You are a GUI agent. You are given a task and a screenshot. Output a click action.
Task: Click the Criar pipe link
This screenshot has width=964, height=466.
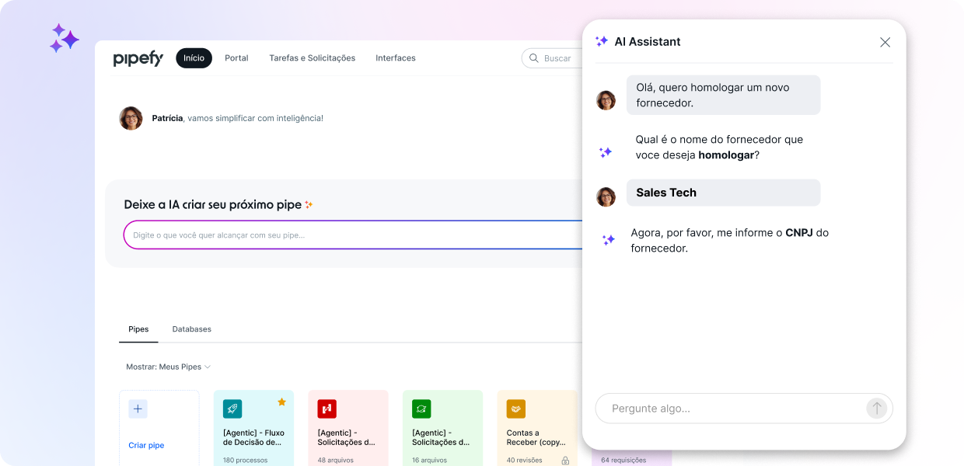click(x=146, y=446)
